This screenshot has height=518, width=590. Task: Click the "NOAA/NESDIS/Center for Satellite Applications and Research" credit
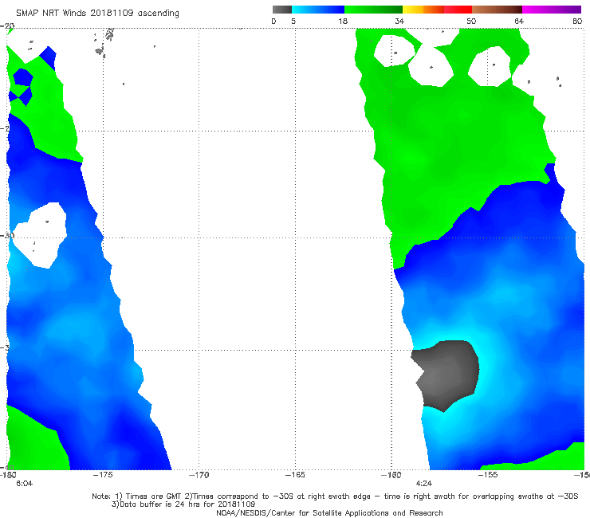329,513
